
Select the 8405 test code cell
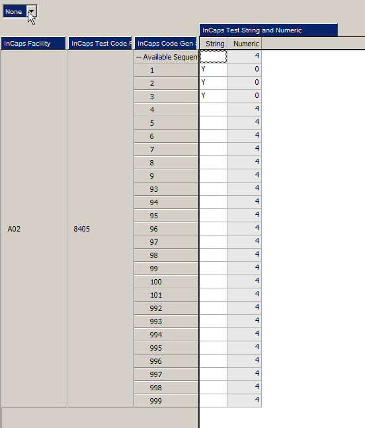click(101, 229)
